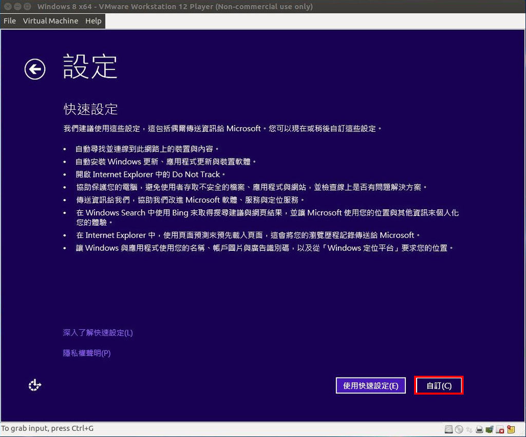526x437 pixels.
Task: Click the bullet starting 讓 Windows 與應用程式使用您的名稱
Action: (x=265, y=248)
